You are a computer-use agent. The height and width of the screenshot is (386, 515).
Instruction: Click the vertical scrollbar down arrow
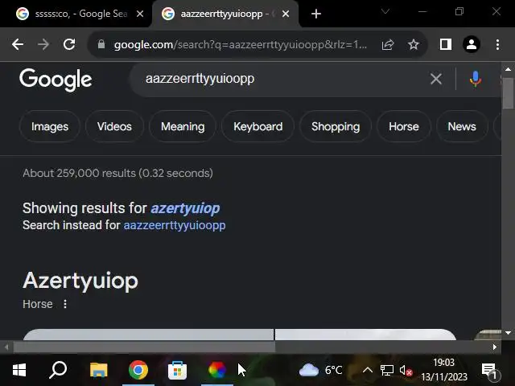[508, 333]
